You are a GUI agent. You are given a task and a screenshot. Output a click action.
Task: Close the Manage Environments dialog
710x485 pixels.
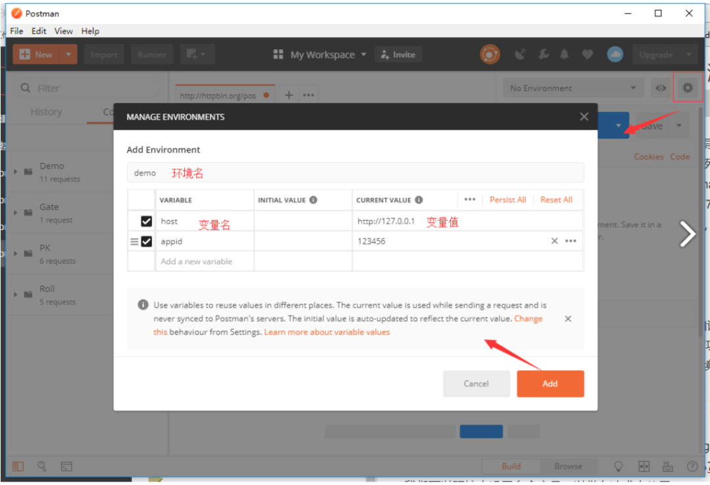point(584,117)
